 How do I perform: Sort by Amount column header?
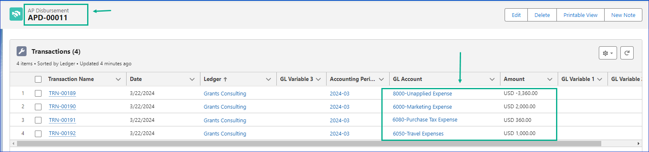(x=514, y=79)
